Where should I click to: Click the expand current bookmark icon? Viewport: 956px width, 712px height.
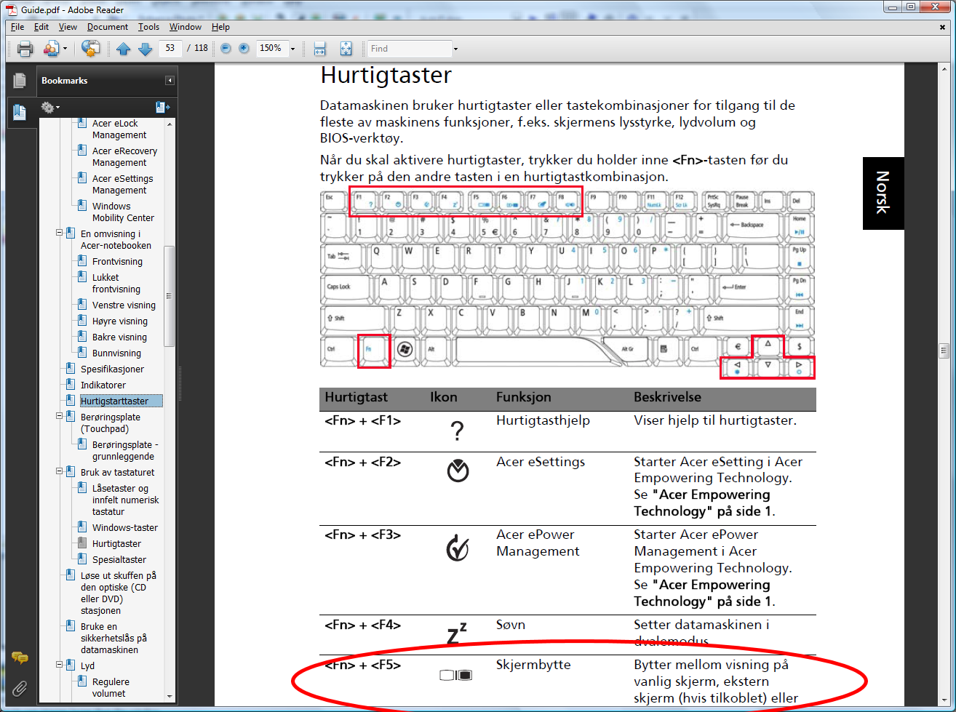[162, 108]
